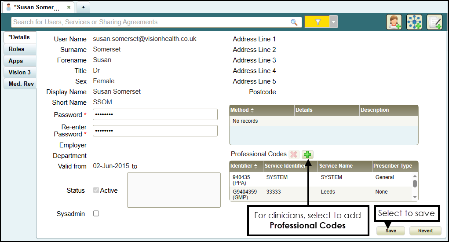Close the Susan Somer tab
449x242 pixels.
(x=69, y=7)
